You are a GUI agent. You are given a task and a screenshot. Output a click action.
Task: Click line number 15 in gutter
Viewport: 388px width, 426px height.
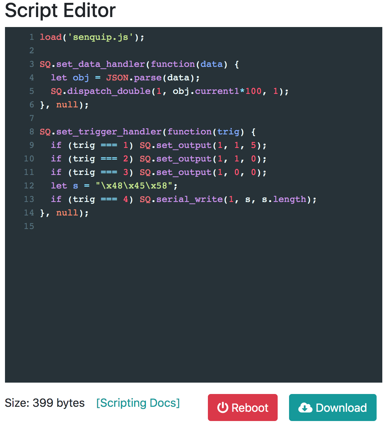pos(29,226)
